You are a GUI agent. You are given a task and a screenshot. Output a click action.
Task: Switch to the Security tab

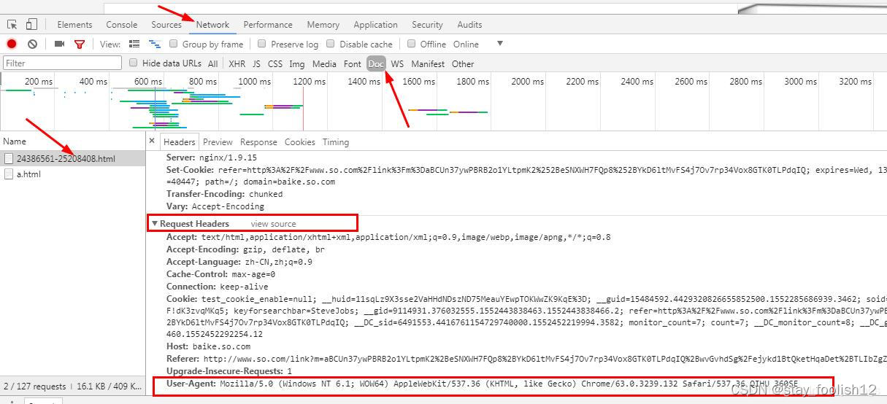click(x=427, y=25)
